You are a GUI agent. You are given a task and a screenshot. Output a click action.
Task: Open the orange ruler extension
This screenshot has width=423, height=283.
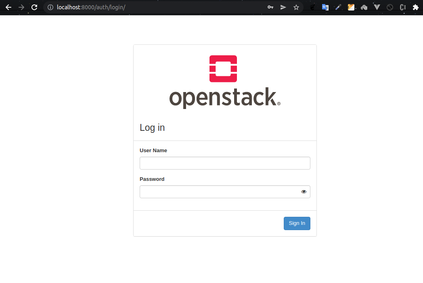[x=351, y=7]
